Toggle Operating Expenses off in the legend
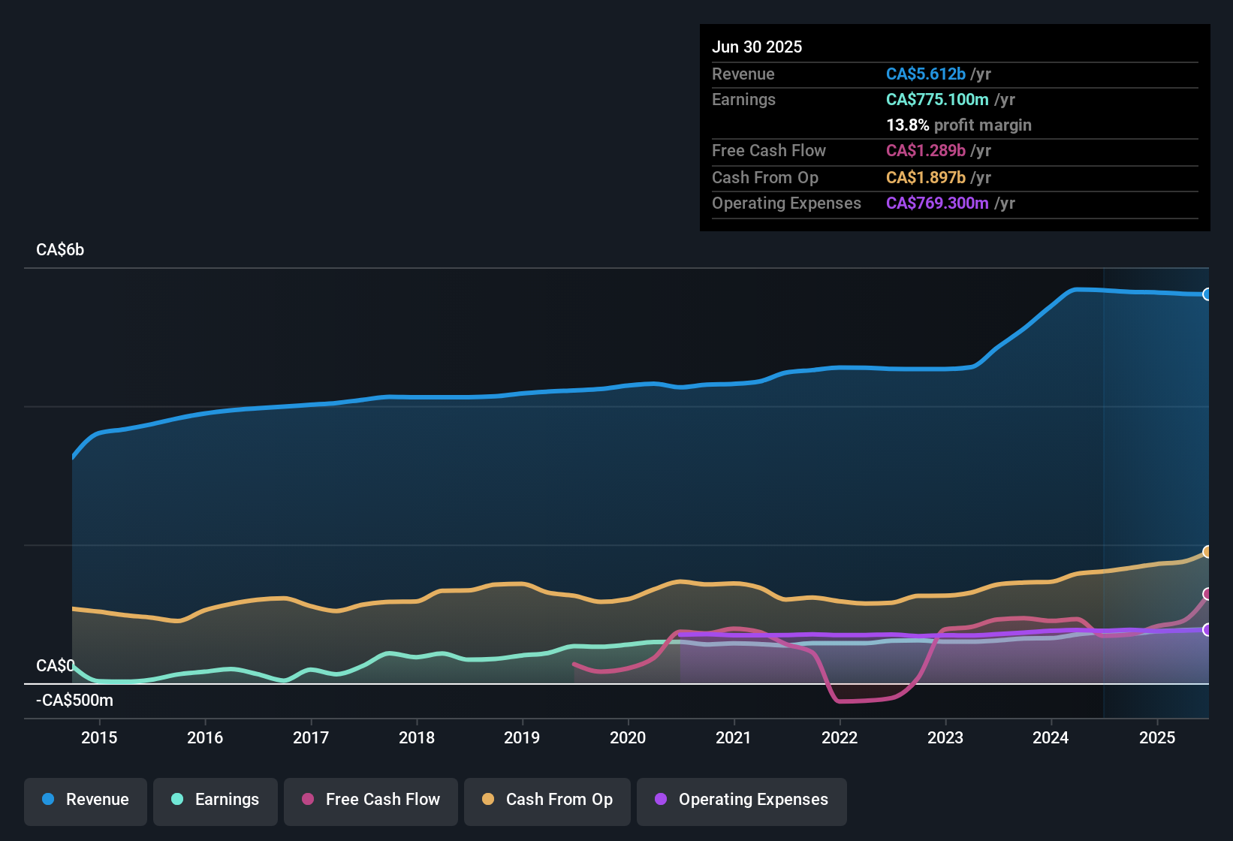The width and height of the screenshot is (1233, 841). 741,800
